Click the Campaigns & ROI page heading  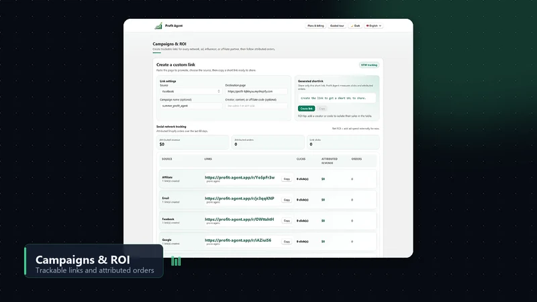tap(169, 44)
